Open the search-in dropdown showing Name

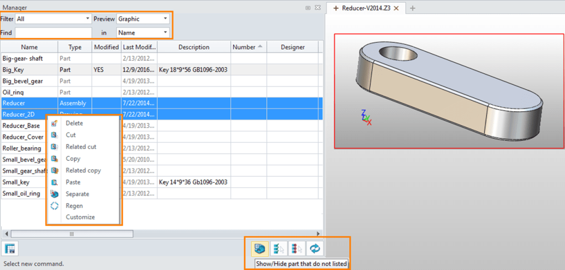(x=142, y=33)
